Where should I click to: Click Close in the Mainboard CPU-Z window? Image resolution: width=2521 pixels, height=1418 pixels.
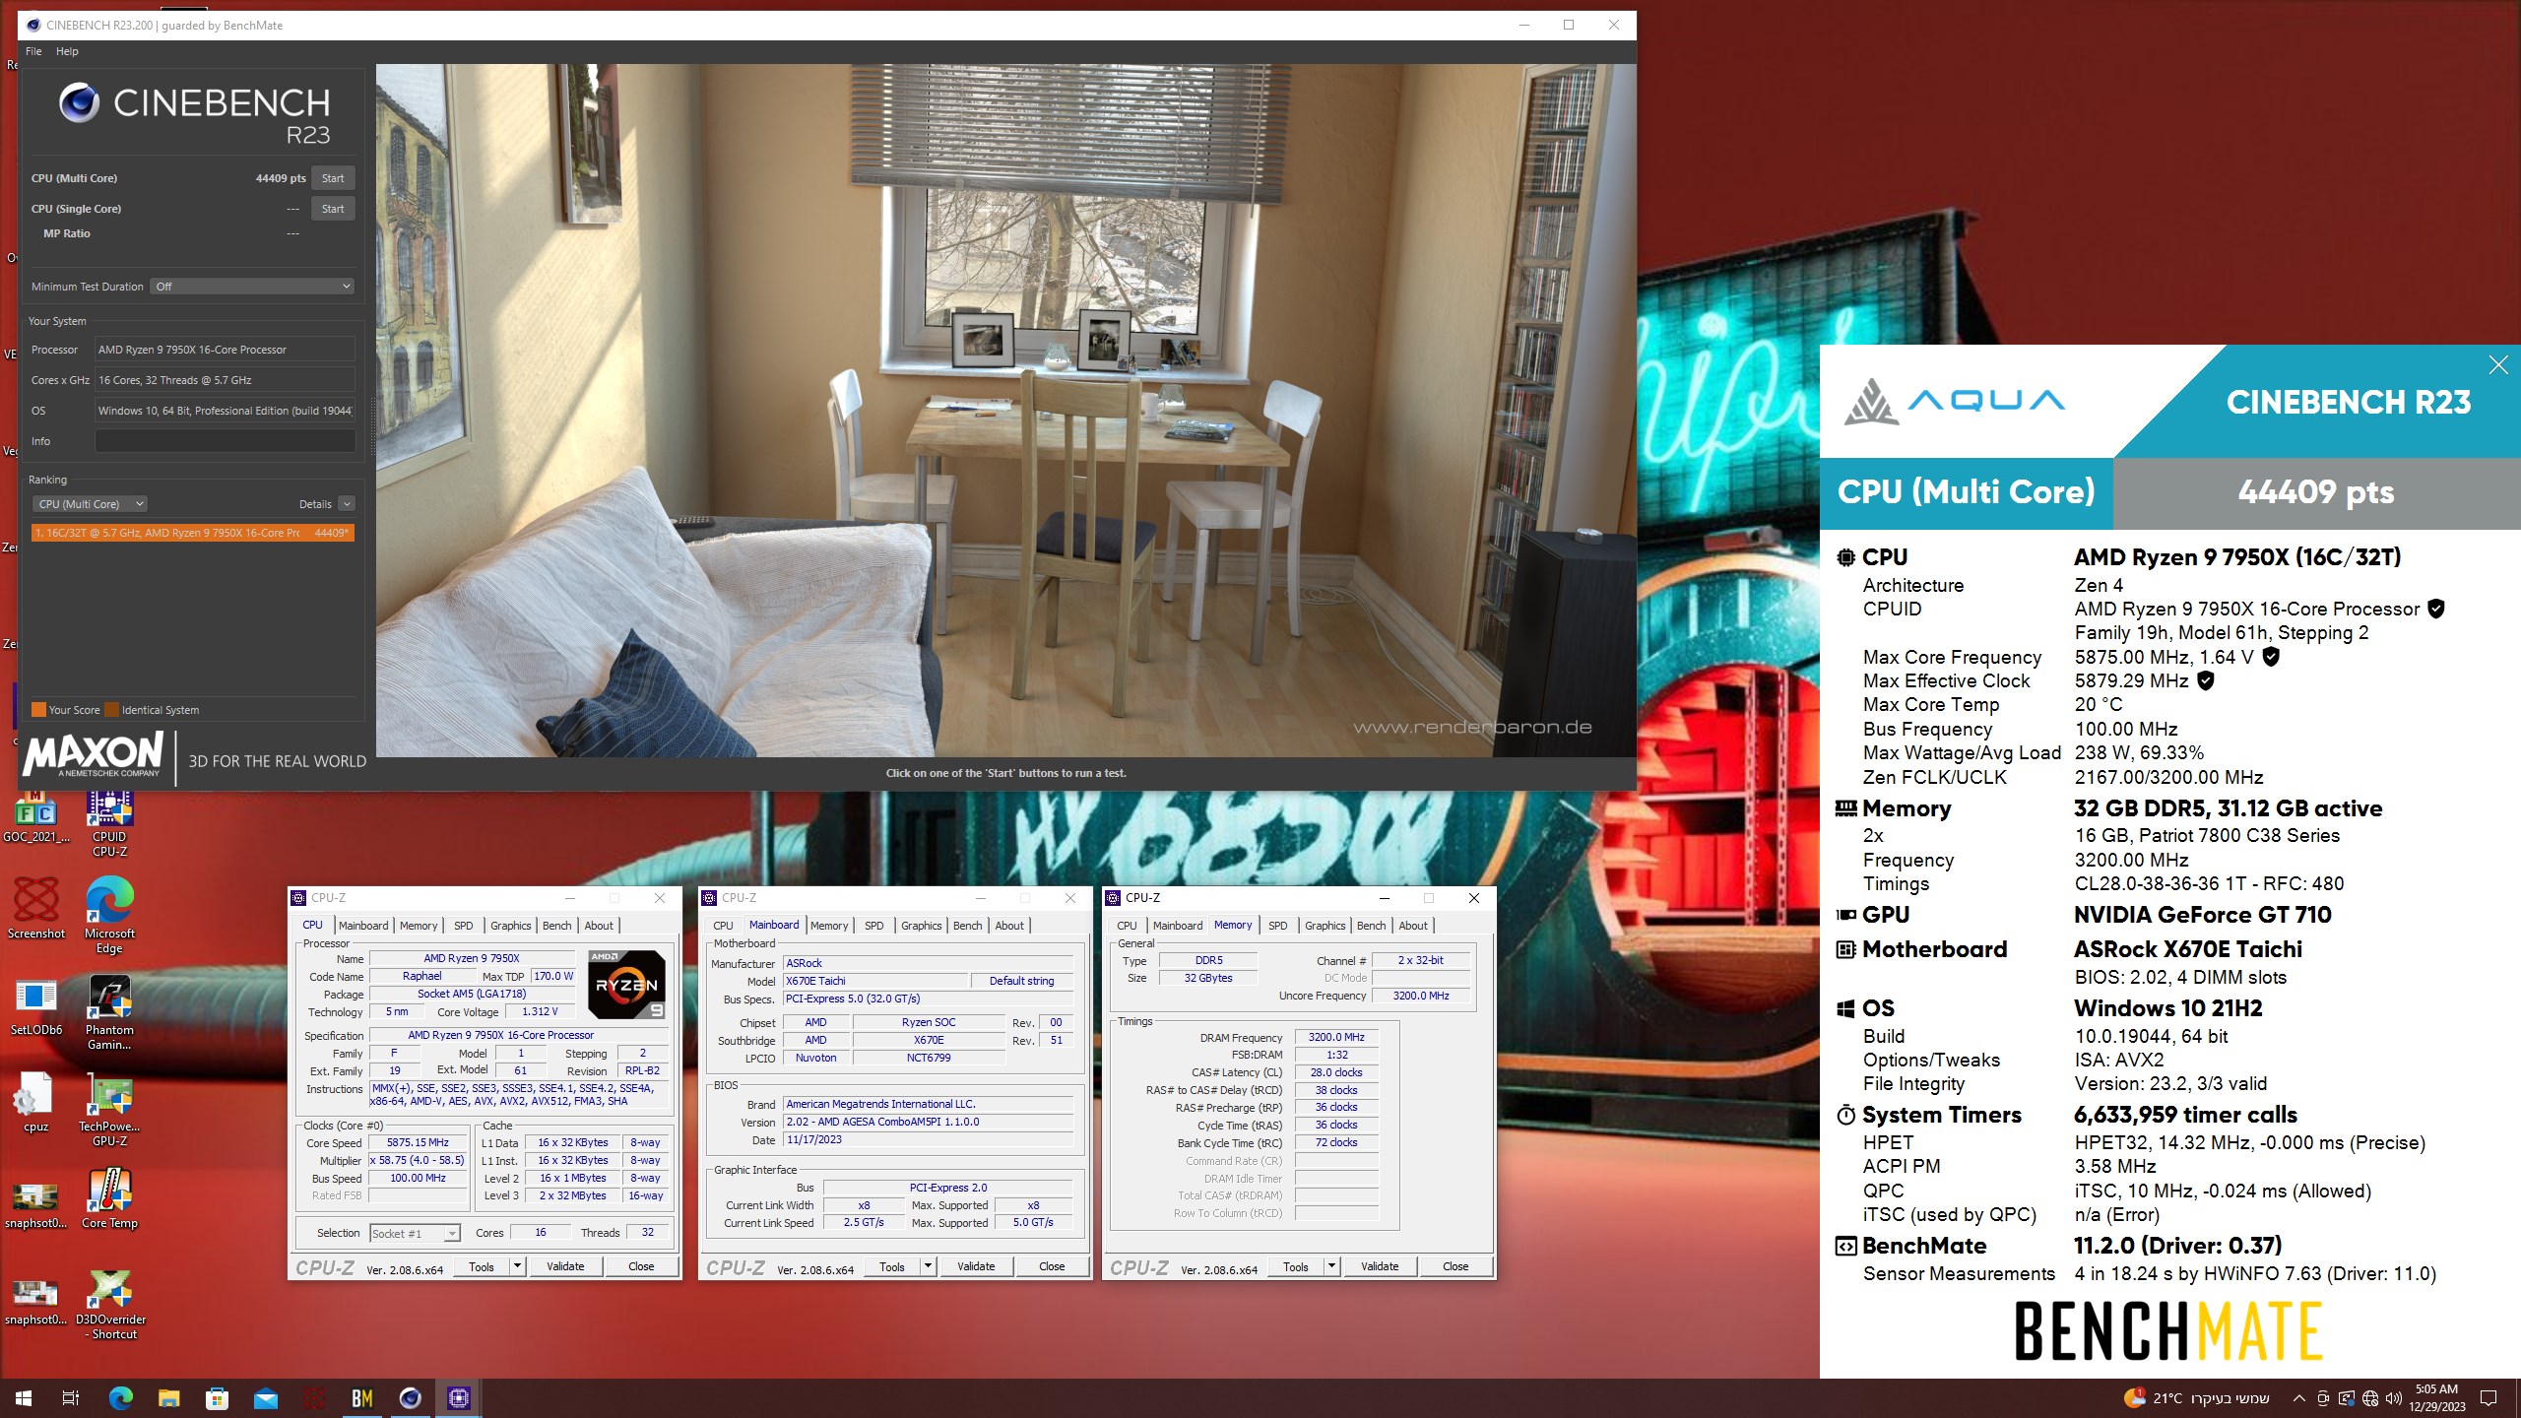click(1052, 1266)
